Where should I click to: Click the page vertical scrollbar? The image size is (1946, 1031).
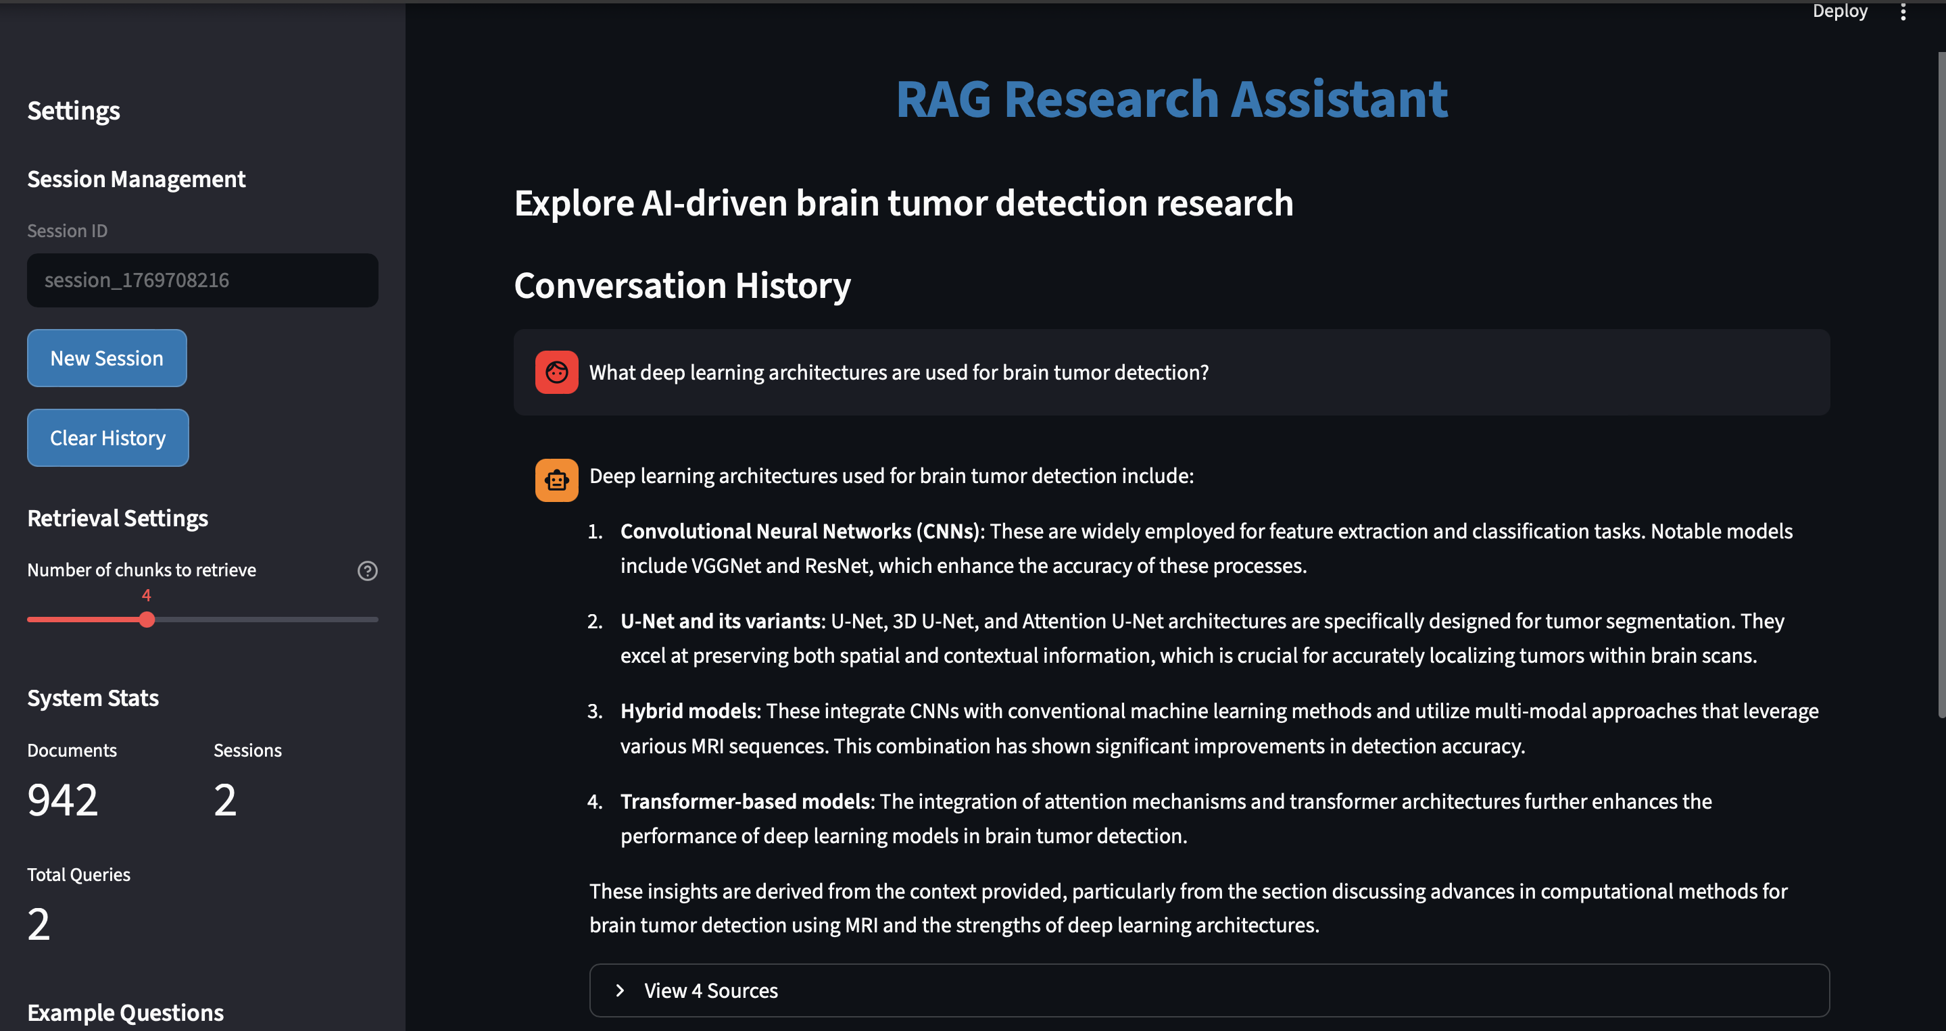click(x=1941, y=385)
